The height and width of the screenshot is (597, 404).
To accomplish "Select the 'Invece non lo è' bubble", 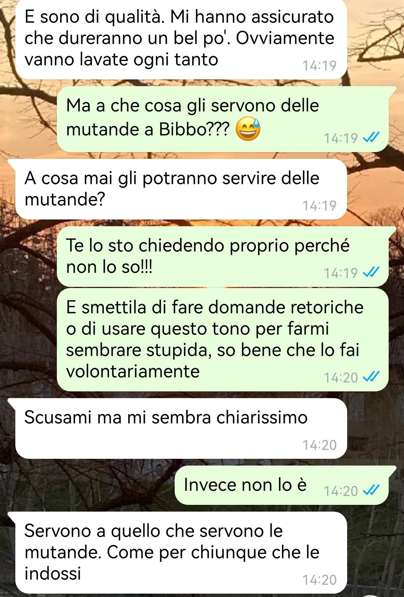I will (282, 485).
